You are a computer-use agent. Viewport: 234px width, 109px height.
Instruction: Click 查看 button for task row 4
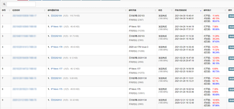click(231, 47)
